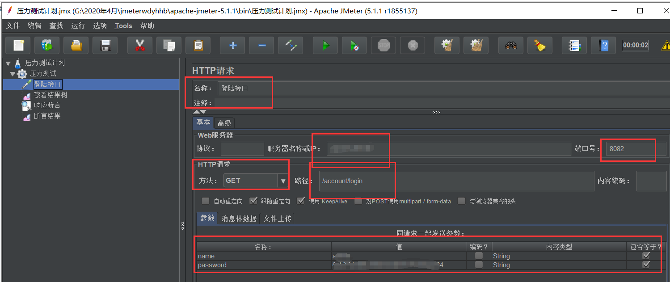Toggle the 与浏览器兼容的头 checkbox

point(461,201)
